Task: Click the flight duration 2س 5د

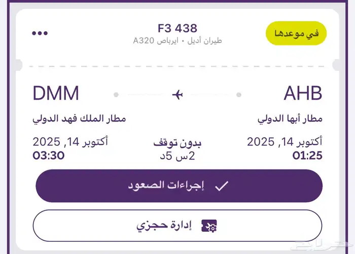Action: click(x=177, y=156)
